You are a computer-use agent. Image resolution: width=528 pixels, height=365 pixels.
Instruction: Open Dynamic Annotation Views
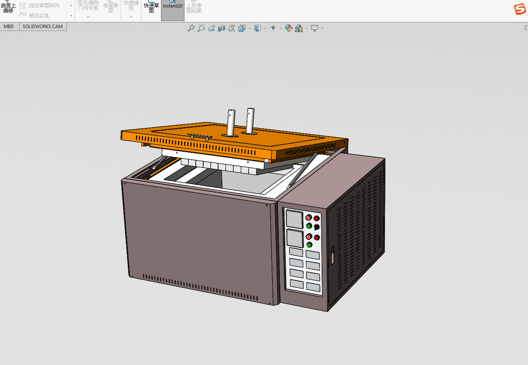click(232, 28)
